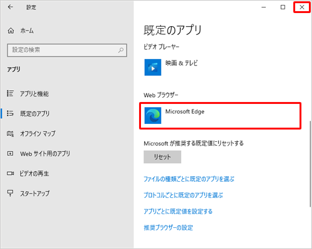
Task: Open 推奨ブラウザーの設定 link
Action: (168, 228)
